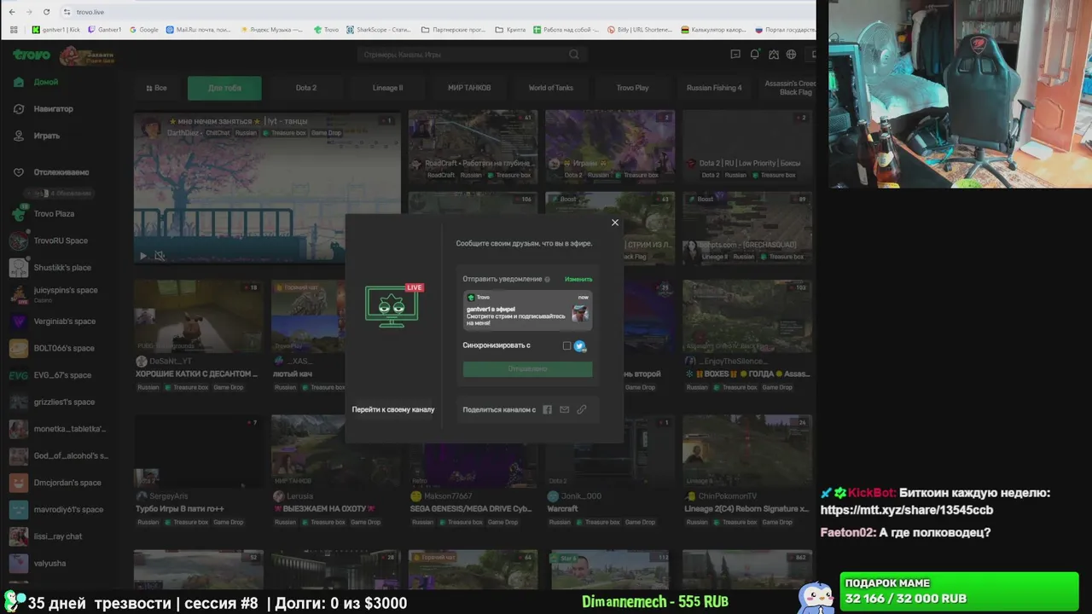Open the Google bookmark

coord(144,30)
